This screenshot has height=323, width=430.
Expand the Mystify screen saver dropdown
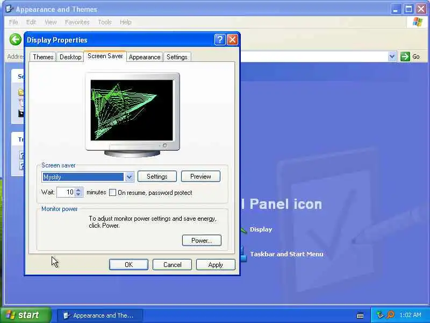tap(129, 177)
